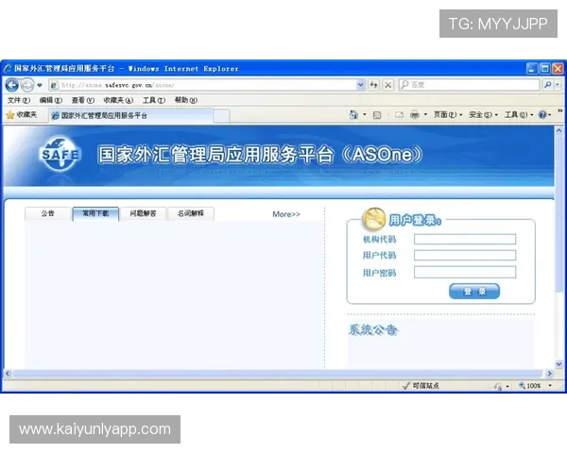The image size is (567, 453).
Task: Click the RSS feeds icon
Action: click(x=377, y=115)
